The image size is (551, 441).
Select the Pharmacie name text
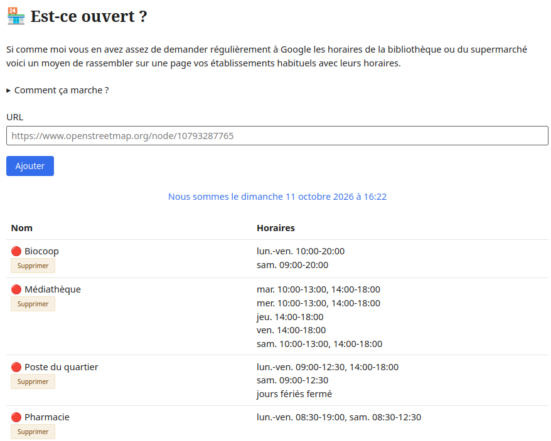[47, 417]
